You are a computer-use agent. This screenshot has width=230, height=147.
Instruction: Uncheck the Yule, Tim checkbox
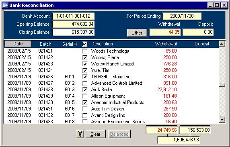pyautogui.click(x=85, y=70)
